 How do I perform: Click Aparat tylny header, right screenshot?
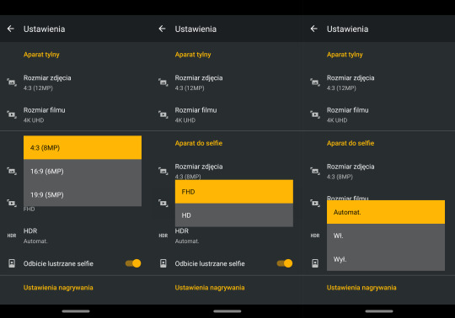coord(345,55)
